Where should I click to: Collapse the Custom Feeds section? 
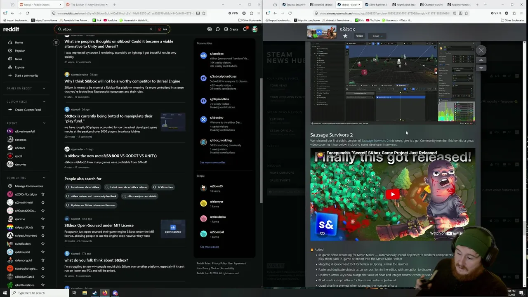click(x=44, y=101)
